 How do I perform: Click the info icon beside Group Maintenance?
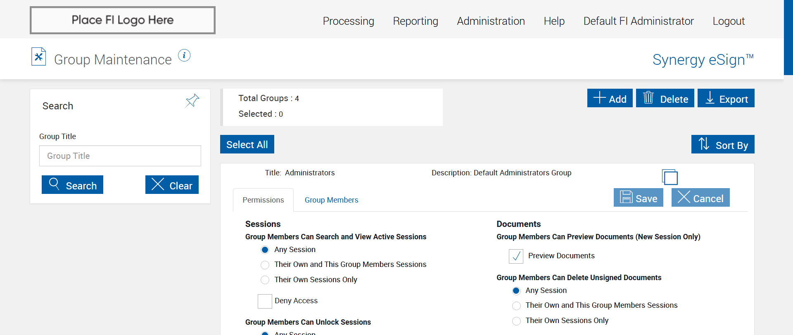click(x=184, y=55)
